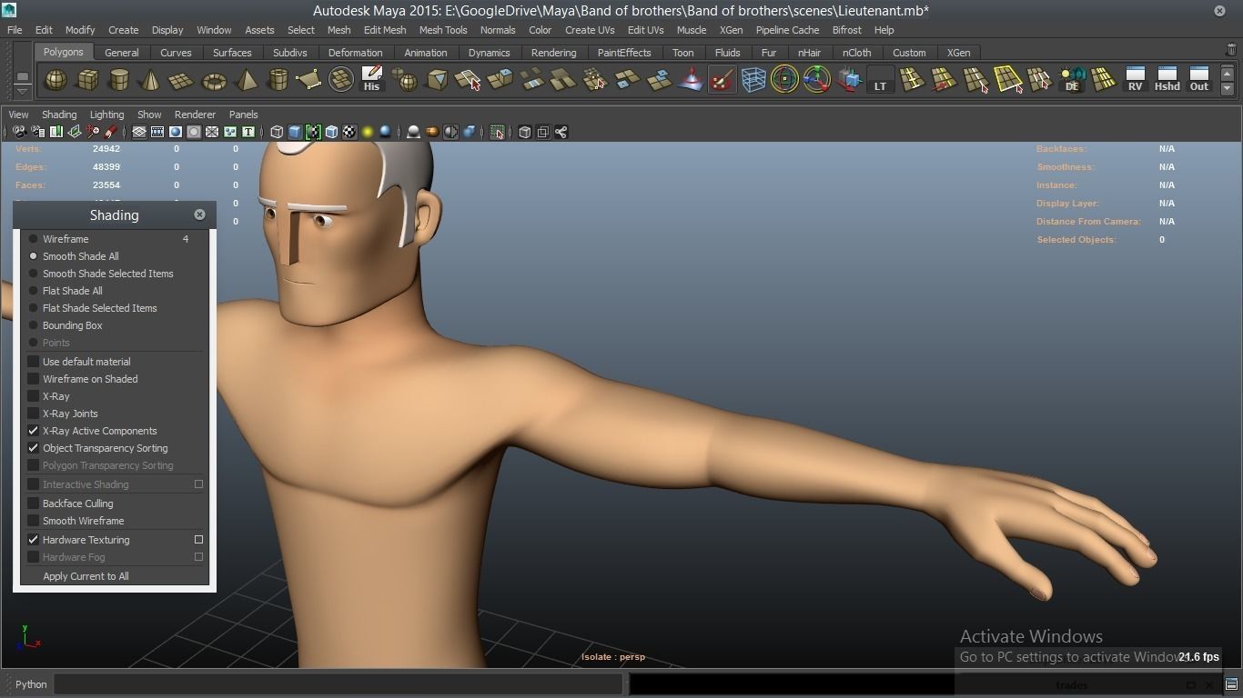Uncheck Object Transparency Sorting
The height and width of the screenshot is (698, 1243).
point(34,448)
